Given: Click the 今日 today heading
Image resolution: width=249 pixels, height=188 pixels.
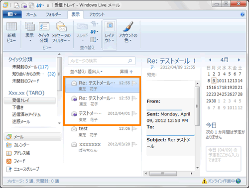Looking at the screenshot, I should (x=211, y=125).
